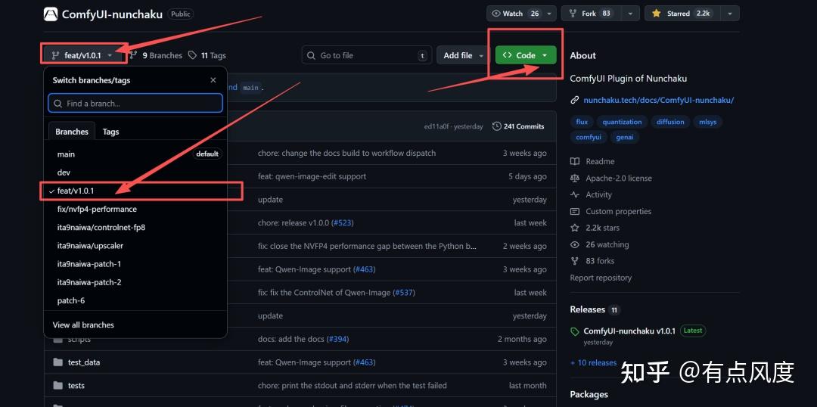Open commit 'chore: print the stdout and stderr when the test failed'
This screenshot has height=407, width=817.
coord(353,386)
